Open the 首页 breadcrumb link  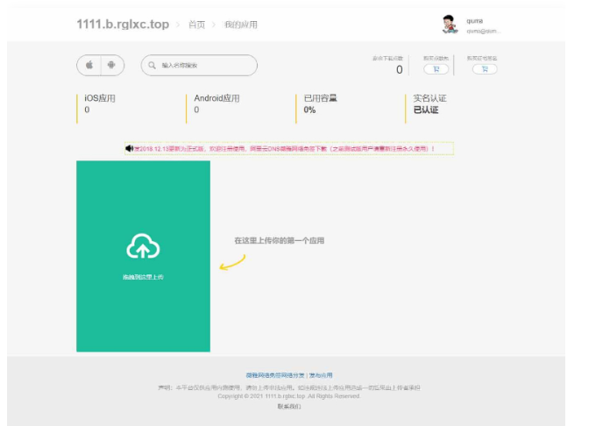[x=196, y=25]
